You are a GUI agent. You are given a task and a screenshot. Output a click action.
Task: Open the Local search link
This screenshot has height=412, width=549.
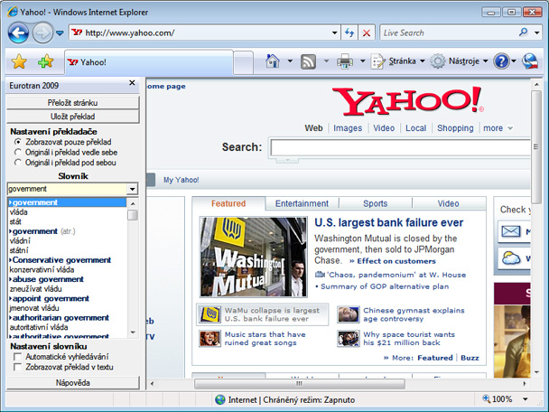pyautogui.click(x=416, y=128)
